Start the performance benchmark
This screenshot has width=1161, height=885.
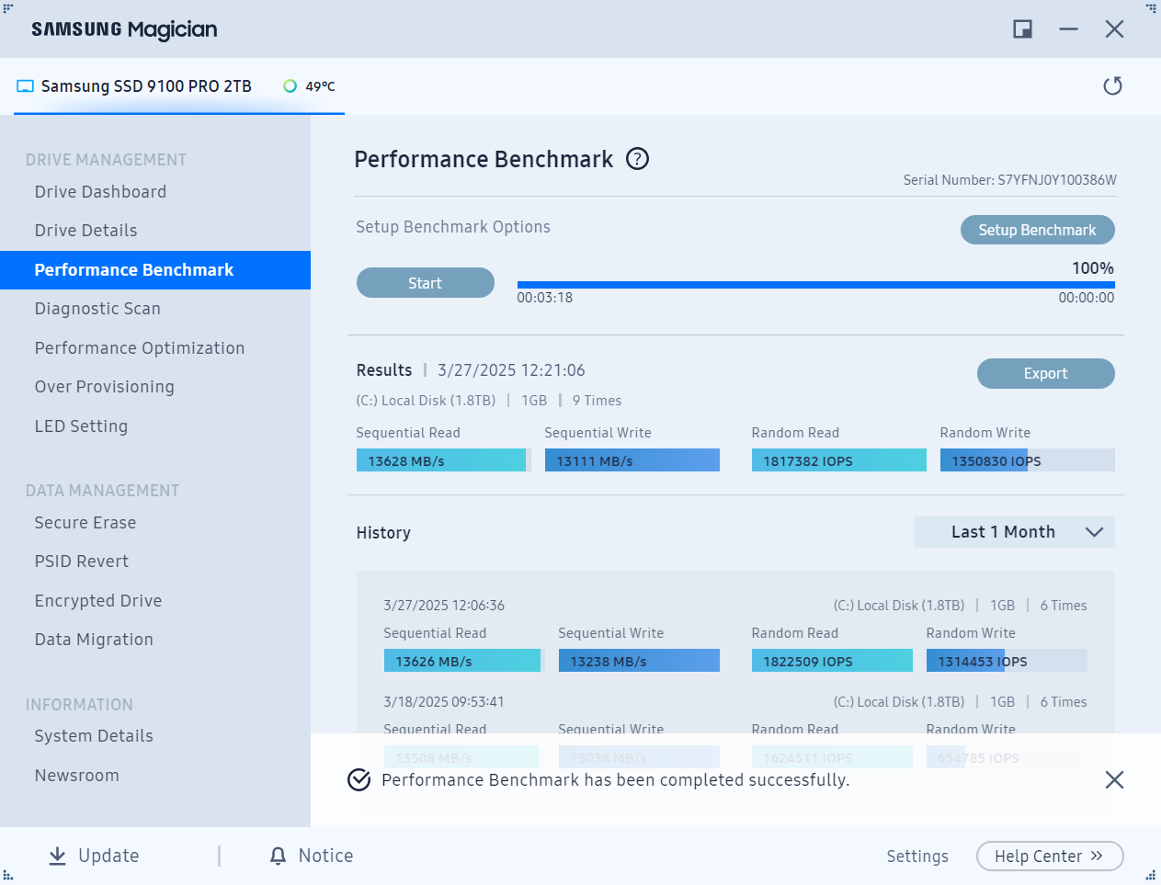[x=425, y=283]
